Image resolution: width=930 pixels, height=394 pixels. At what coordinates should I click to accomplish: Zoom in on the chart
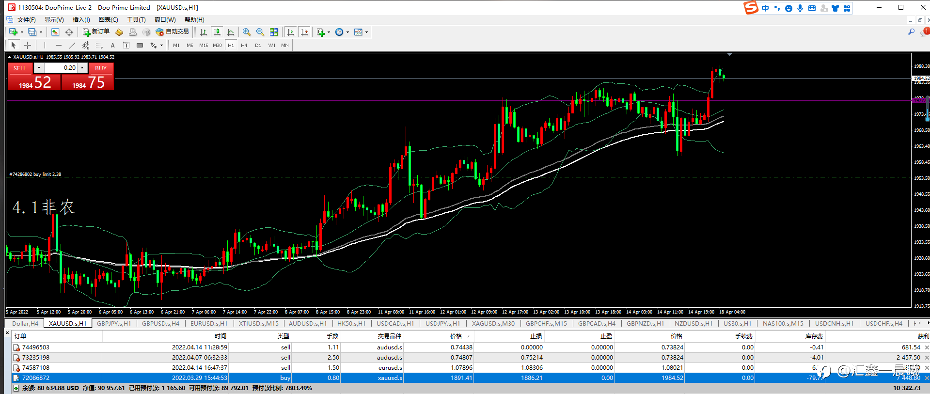pos(247,32)
